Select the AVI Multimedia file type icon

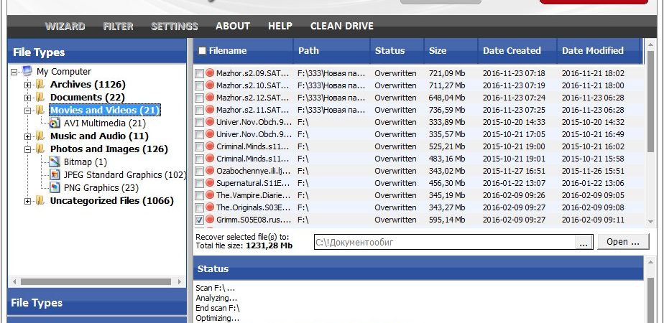55,123
